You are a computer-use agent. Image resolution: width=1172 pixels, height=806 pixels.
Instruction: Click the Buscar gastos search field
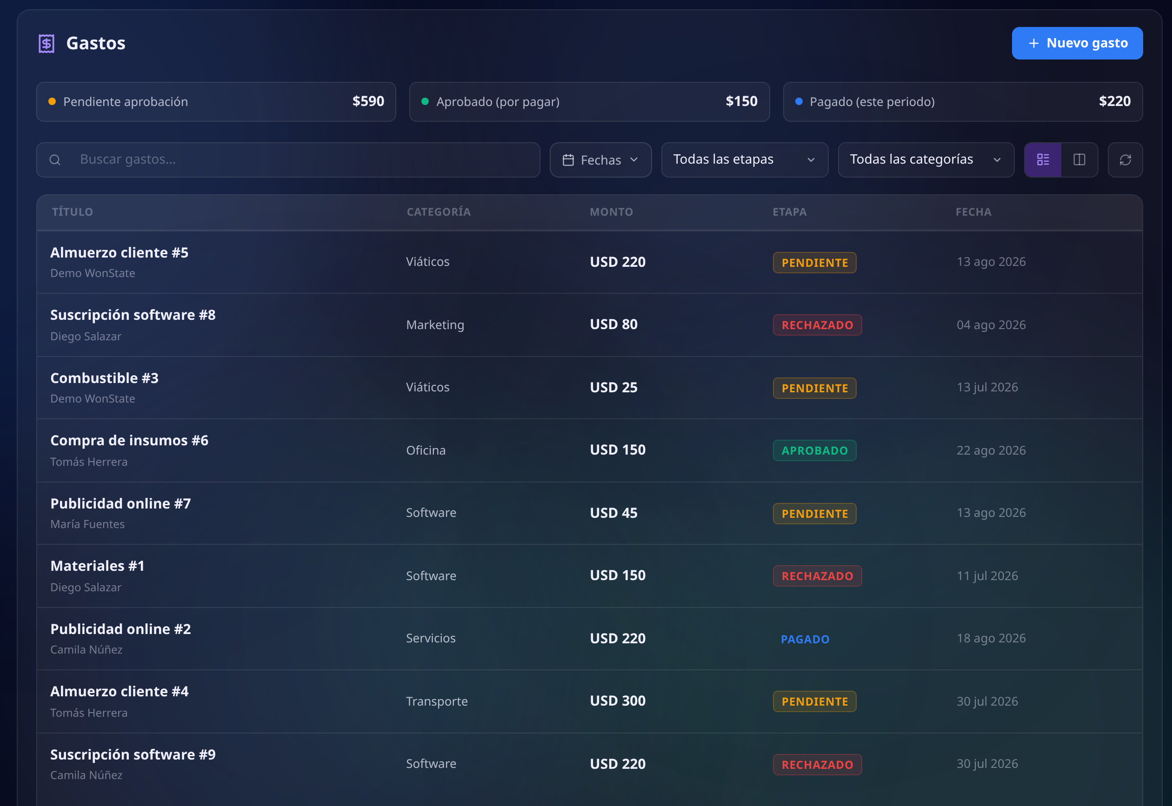(x=288, y=160)
